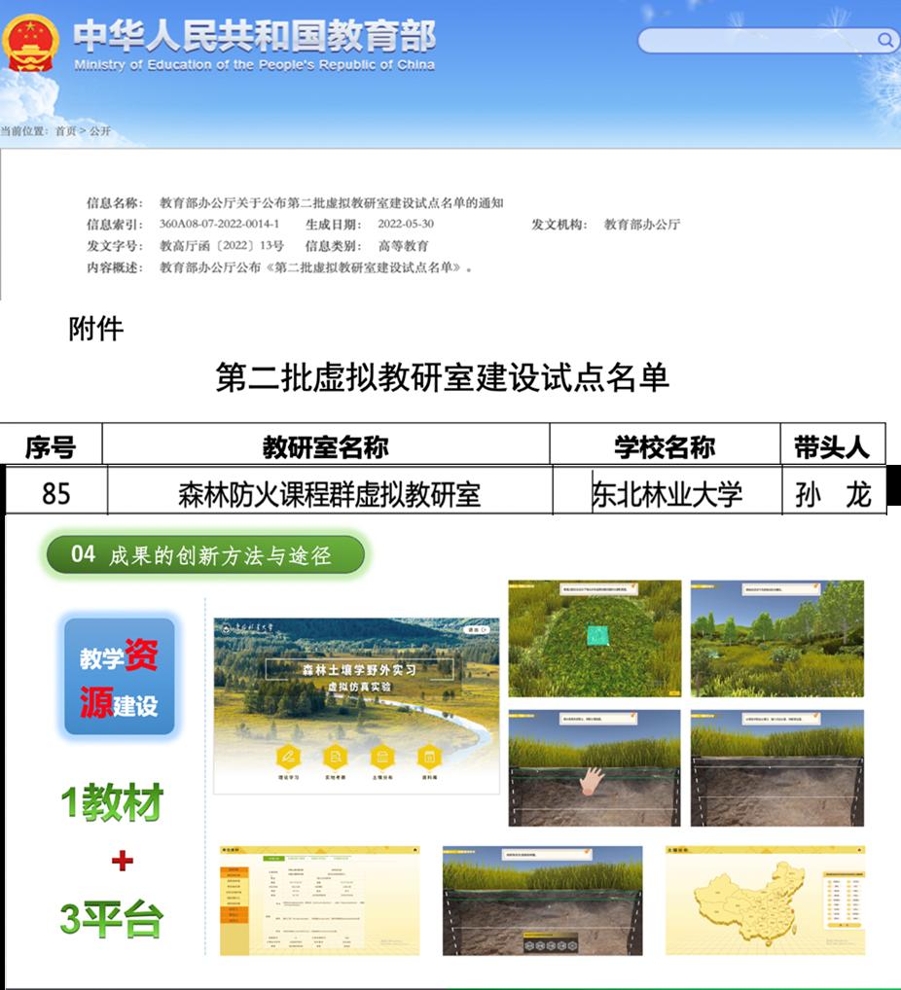Click the teal sample square on grass mound

pyautogui.click(x=595, y=635)
